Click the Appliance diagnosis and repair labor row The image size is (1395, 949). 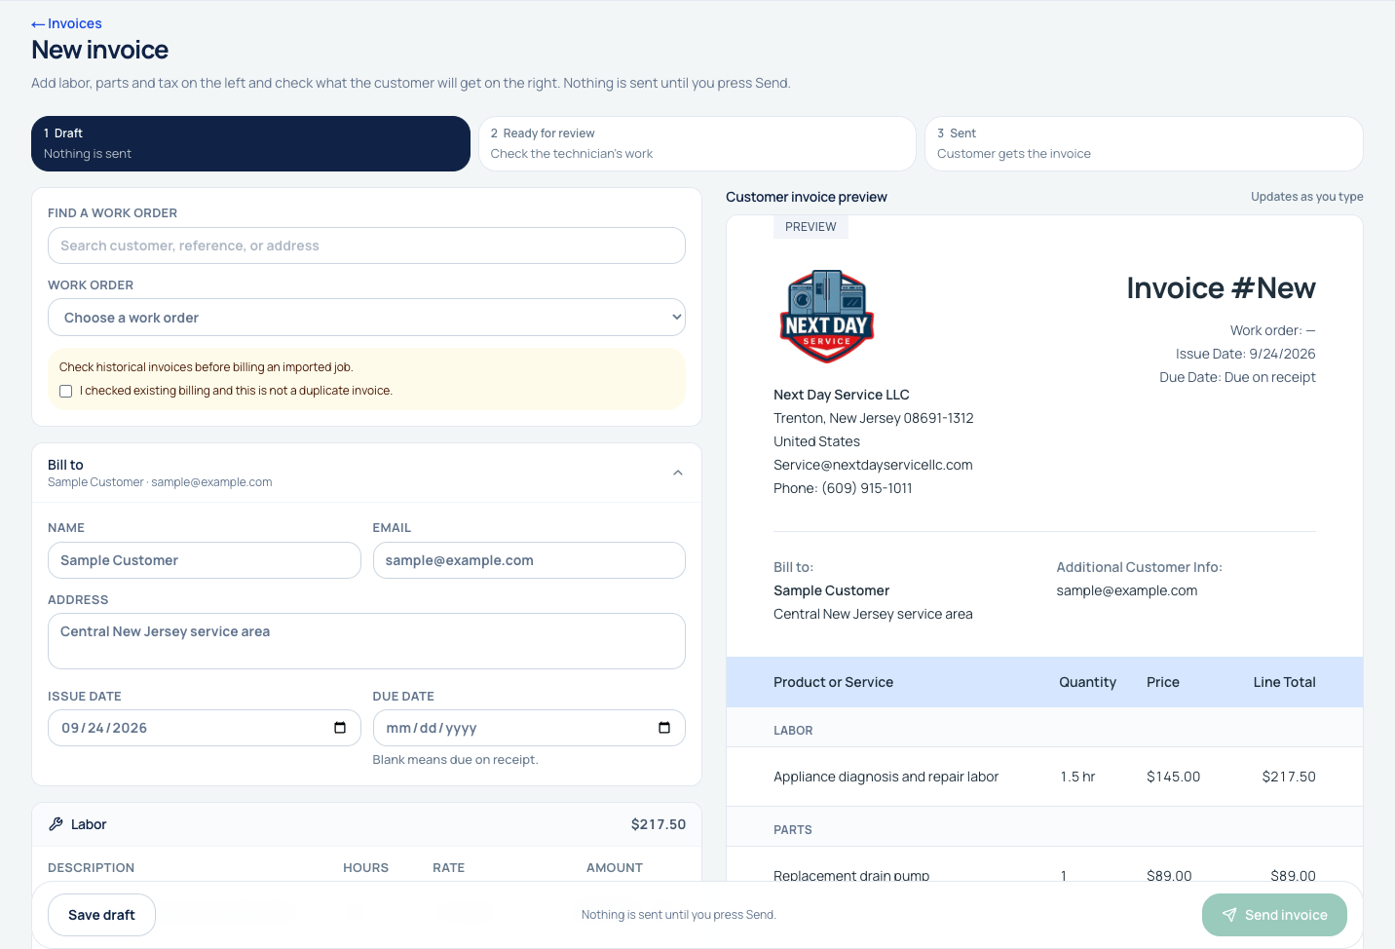point(1044,777)
